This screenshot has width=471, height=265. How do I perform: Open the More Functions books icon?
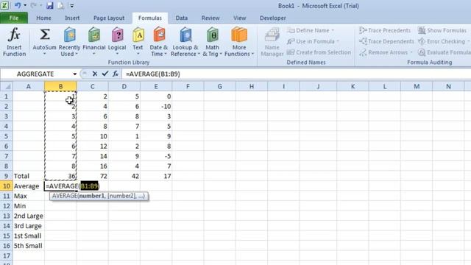[239, 35]
